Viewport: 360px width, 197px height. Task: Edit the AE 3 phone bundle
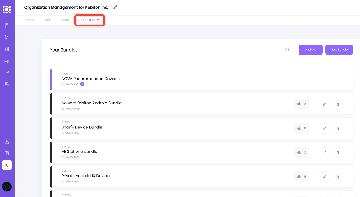click(x=324, y=152)
